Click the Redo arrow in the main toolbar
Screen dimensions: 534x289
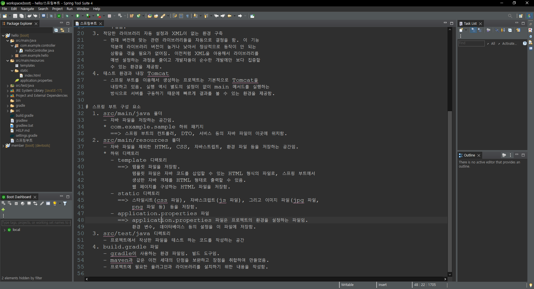(35, 16)
